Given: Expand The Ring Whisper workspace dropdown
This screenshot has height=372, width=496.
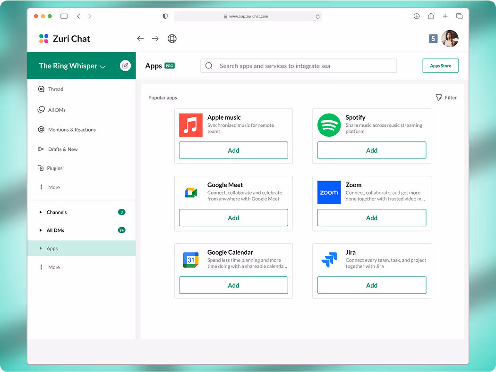Looking at the screenshot, I should [x=72, y=66].
